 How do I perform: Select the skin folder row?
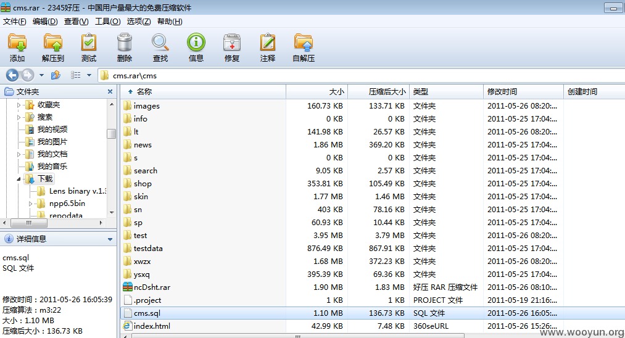point(373,197)
